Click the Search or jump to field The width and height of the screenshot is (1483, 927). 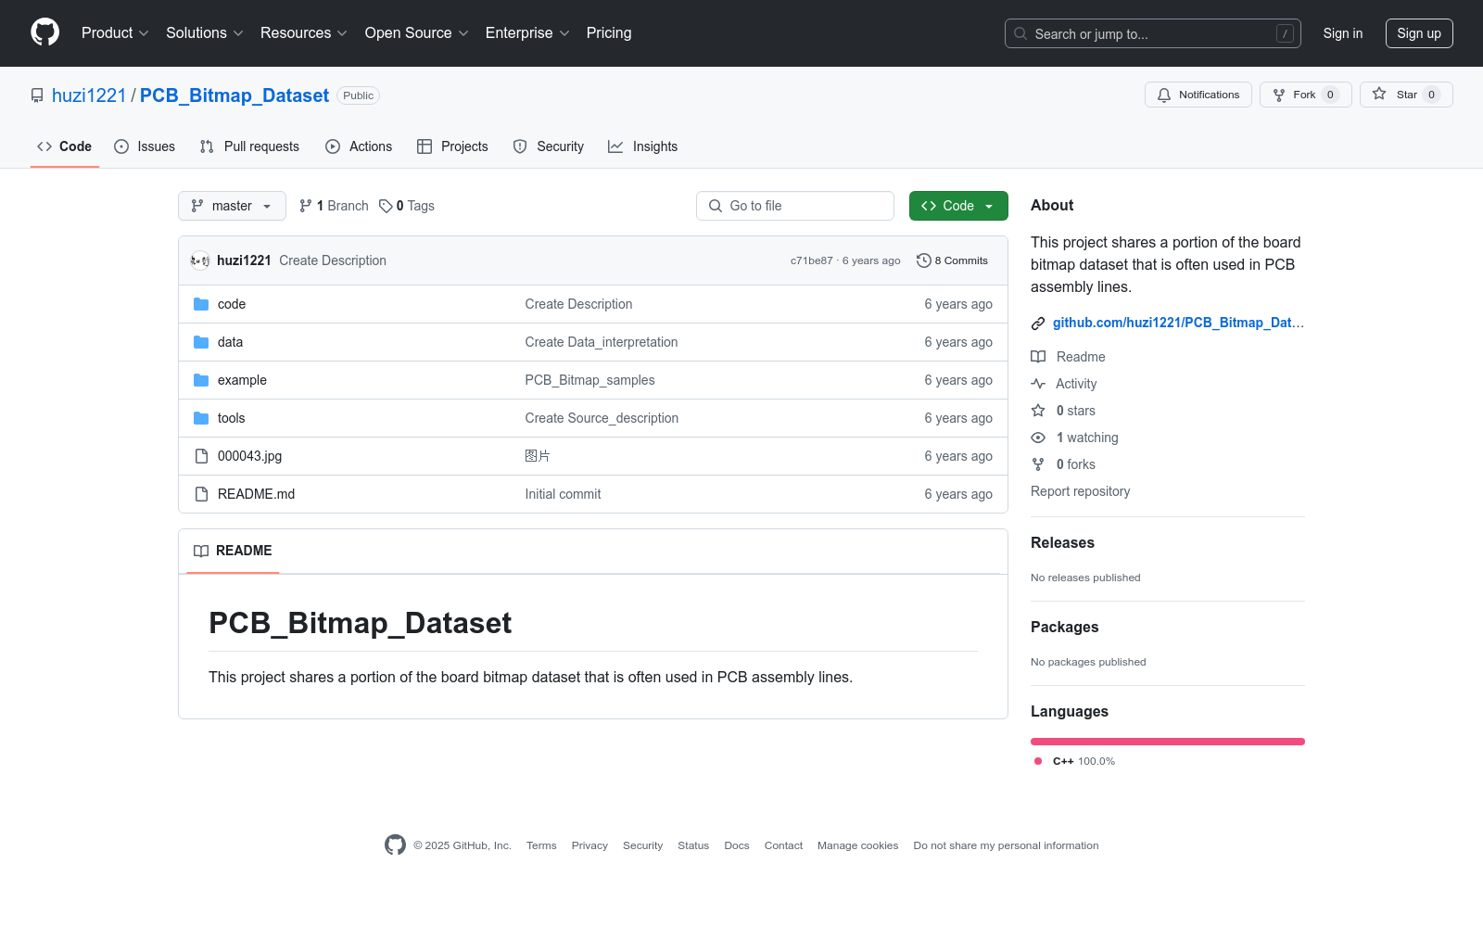click(1153, 33)
